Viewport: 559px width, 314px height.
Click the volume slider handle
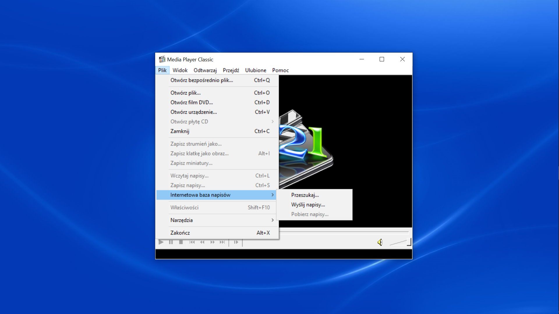pos(409,242)
